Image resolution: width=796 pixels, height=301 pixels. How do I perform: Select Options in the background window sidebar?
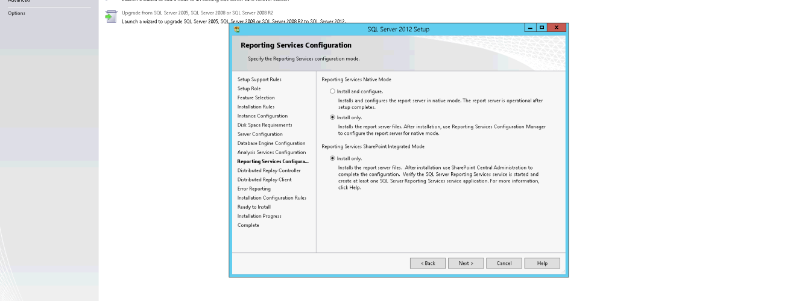click(x=17, y=13)
